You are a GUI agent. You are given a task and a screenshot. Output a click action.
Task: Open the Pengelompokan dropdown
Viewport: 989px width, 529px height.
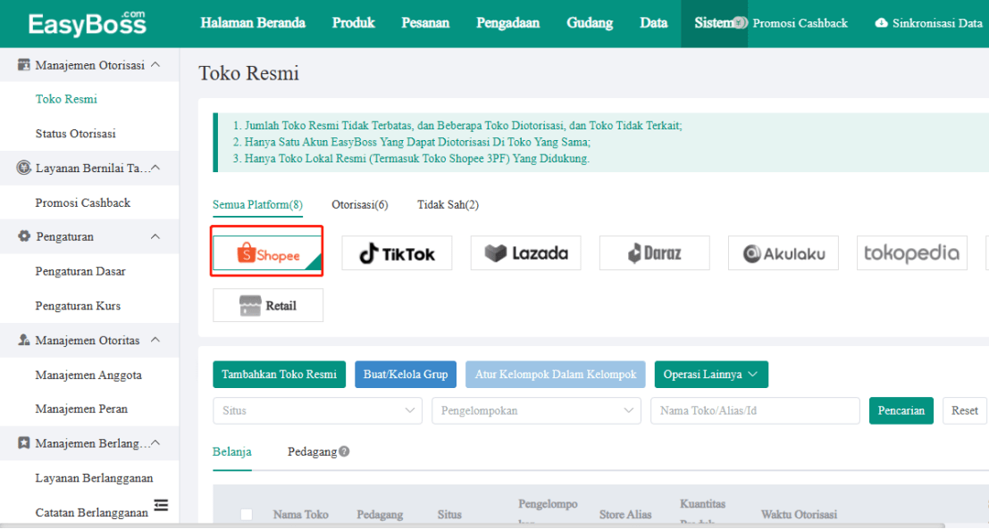coord(536,410)
